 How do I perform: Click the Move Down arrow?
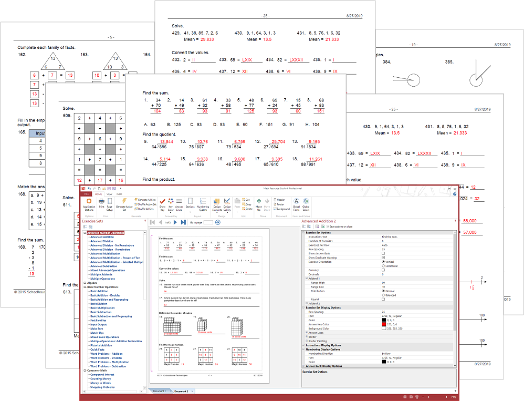[267, 204]
